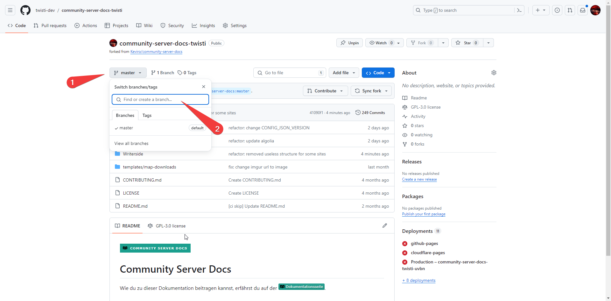
Task: Open the Contribute dropdown
Action: 325,91
